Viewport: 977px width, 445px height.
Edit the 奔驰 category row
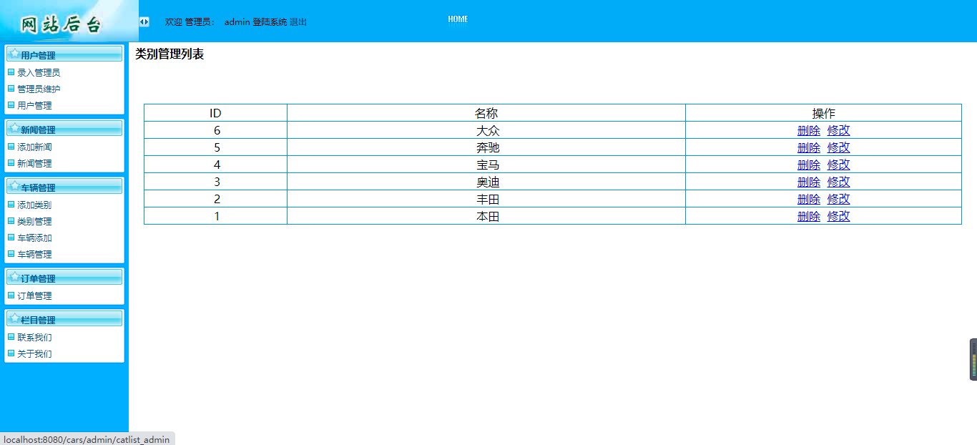coord(839,147)
